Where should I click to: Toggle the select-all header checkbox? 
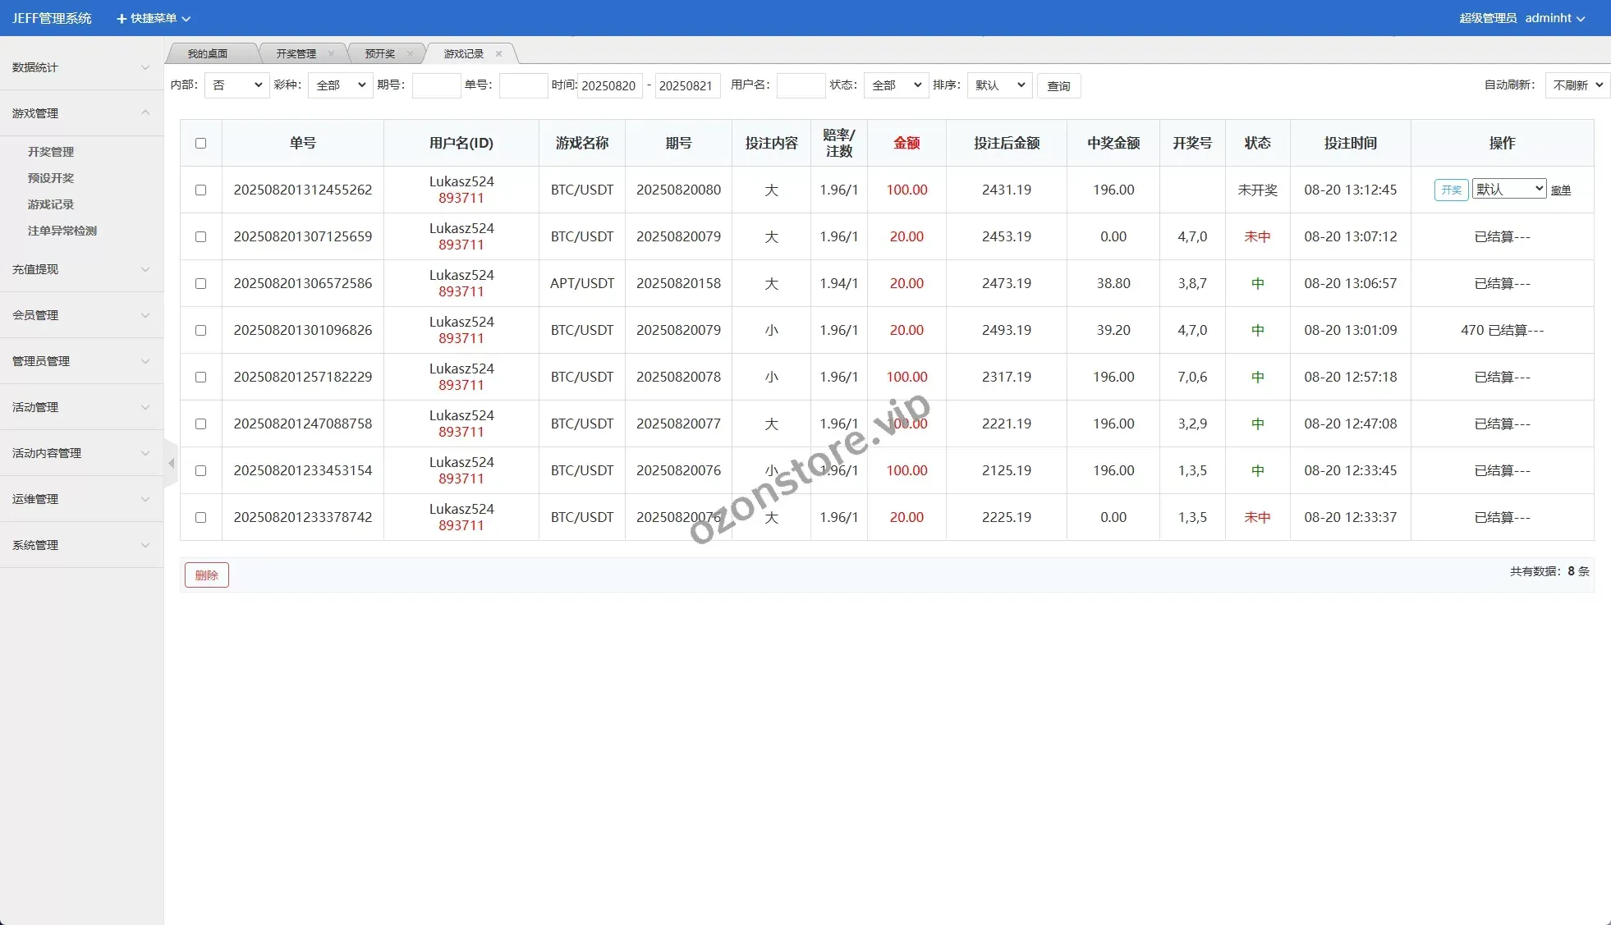pos(200,143)
